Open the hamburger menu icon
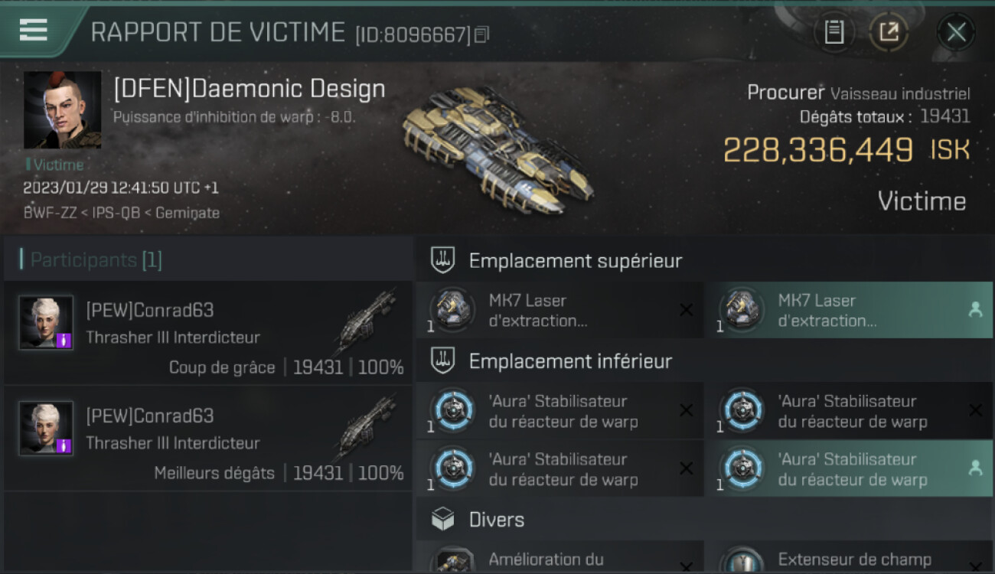Image resolution: width=995 pixels, height=574 pixels. (33, 30)
